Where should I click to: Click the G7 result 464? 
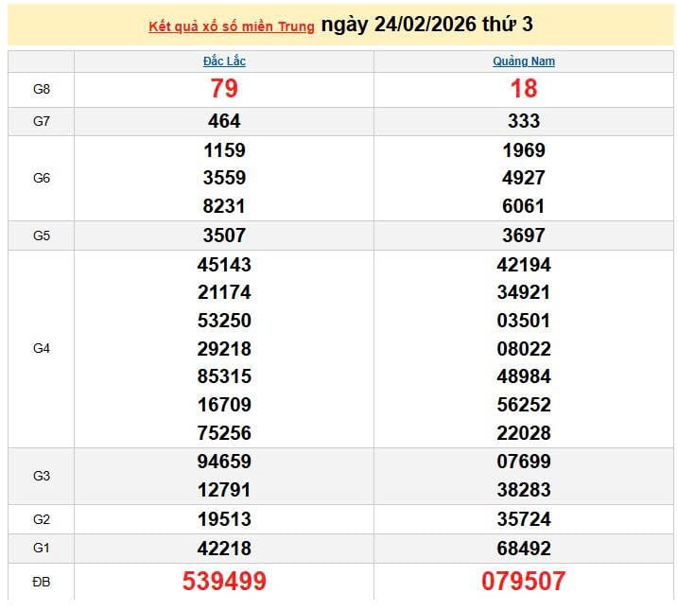[224, 121]
